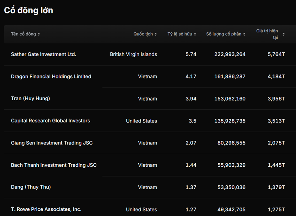Viewport: 296px width, 216px height.
Task: Click Vietnam nationality in Giang Sen row
Action: click(x=147, y=143)
